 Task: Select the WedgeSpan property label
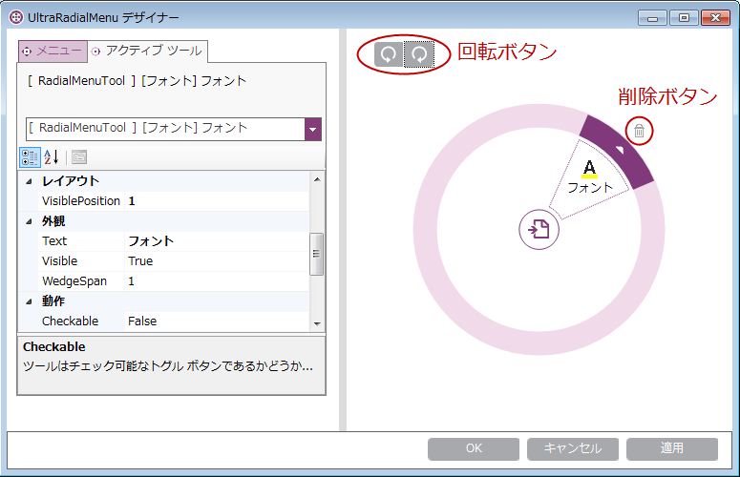click(x=74, y=281)
